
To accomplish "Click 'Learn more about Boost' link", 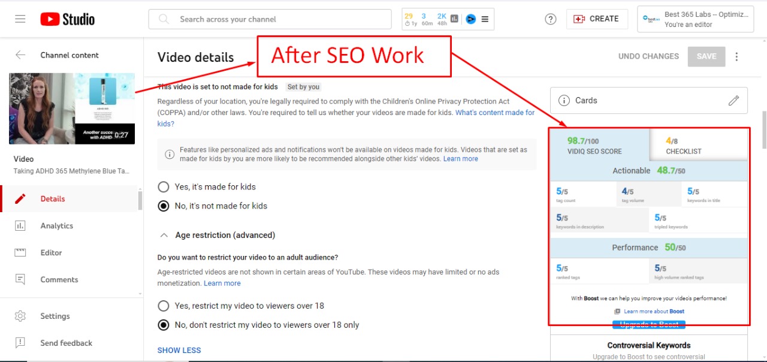I will pyautogui.click(x=653, y=312).
